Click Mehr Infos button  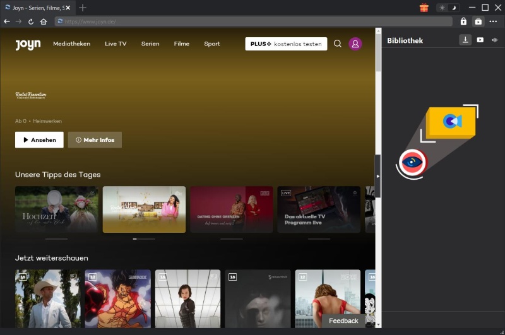pos(95,139)
